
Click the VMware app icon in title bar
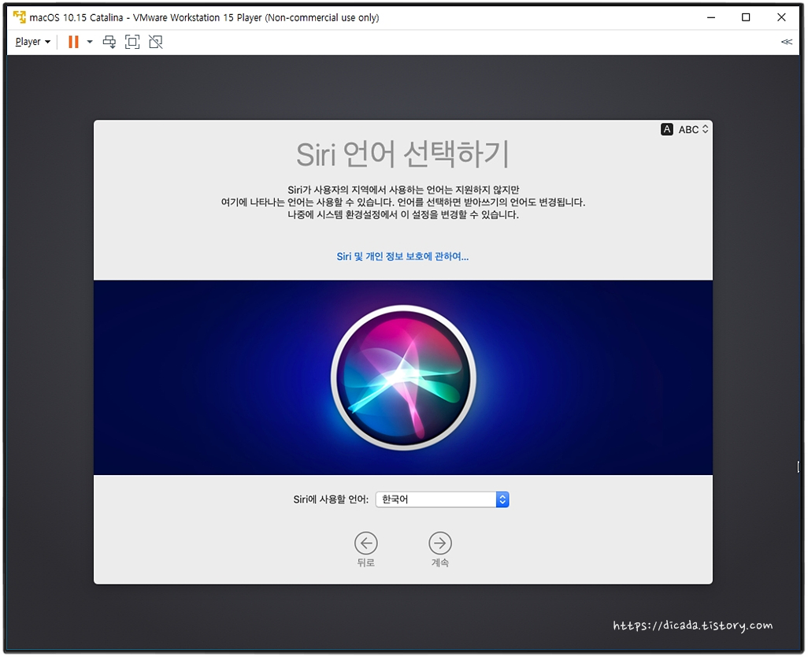pyautogui.click(x=20, y=17)
